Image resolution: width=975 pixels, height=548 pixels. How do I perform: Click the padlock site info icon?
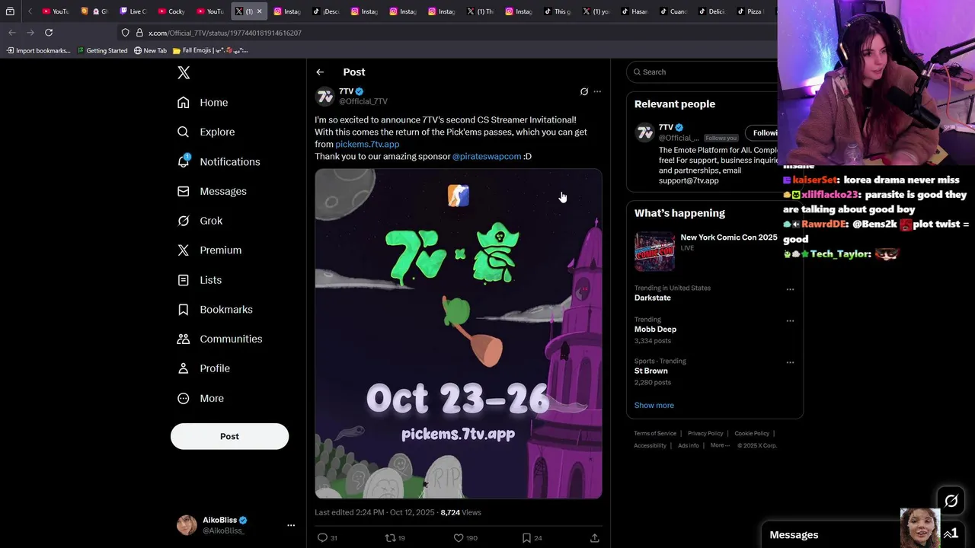[139, 33]
